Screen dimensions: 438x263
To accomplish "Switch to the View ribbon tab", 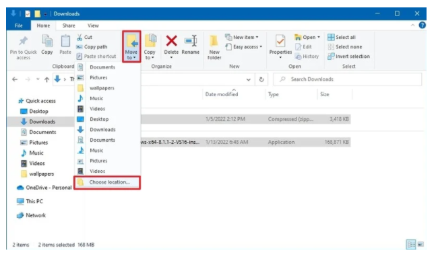I will pyautogui.click(x=93, y=26).
